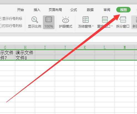The height and width of the screenshot is (114, 137).
Task: Enable 护眼模式 eye protection icon
Action: tap(66, 20)
